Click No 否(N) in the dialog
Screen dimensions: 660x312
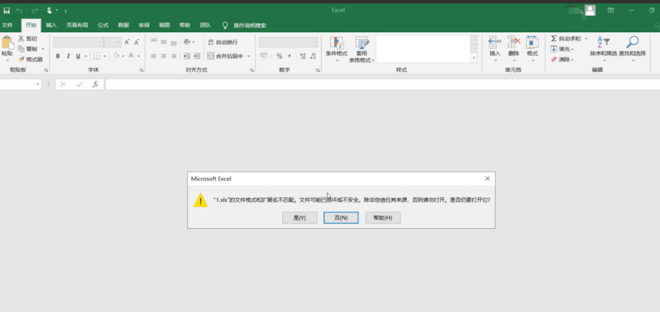[341, 218]
